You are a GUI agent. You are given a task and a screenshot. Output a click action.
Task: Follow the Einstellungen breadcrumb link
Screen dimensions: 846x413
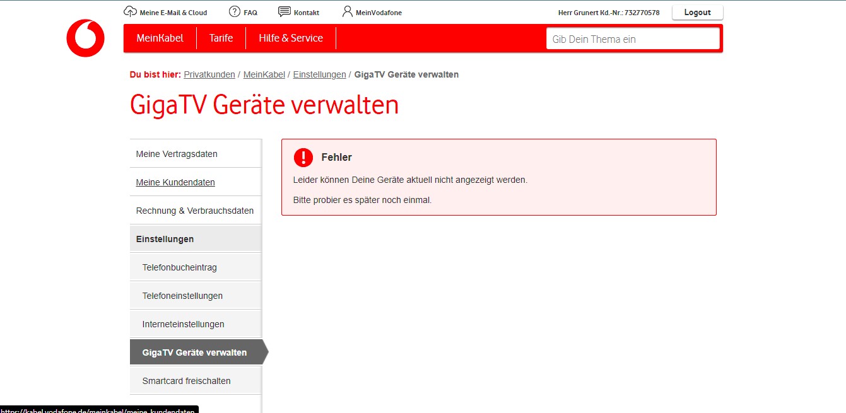pyautogui.click(x=320, y=74)
